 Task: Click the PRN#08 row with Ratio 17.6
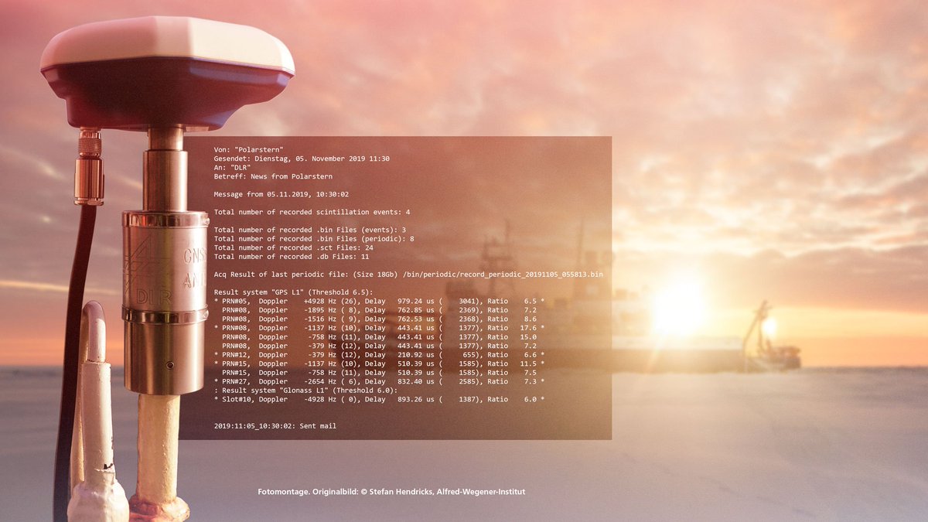coord(379,329)
